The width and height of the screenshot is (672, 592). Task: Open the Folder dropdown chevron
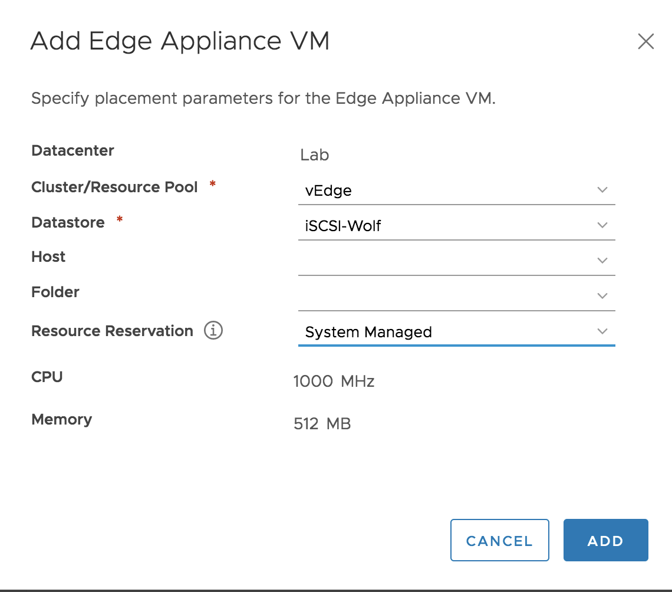pos(602,295)
